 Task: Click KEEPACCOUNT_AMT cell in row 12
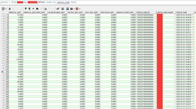126,42
